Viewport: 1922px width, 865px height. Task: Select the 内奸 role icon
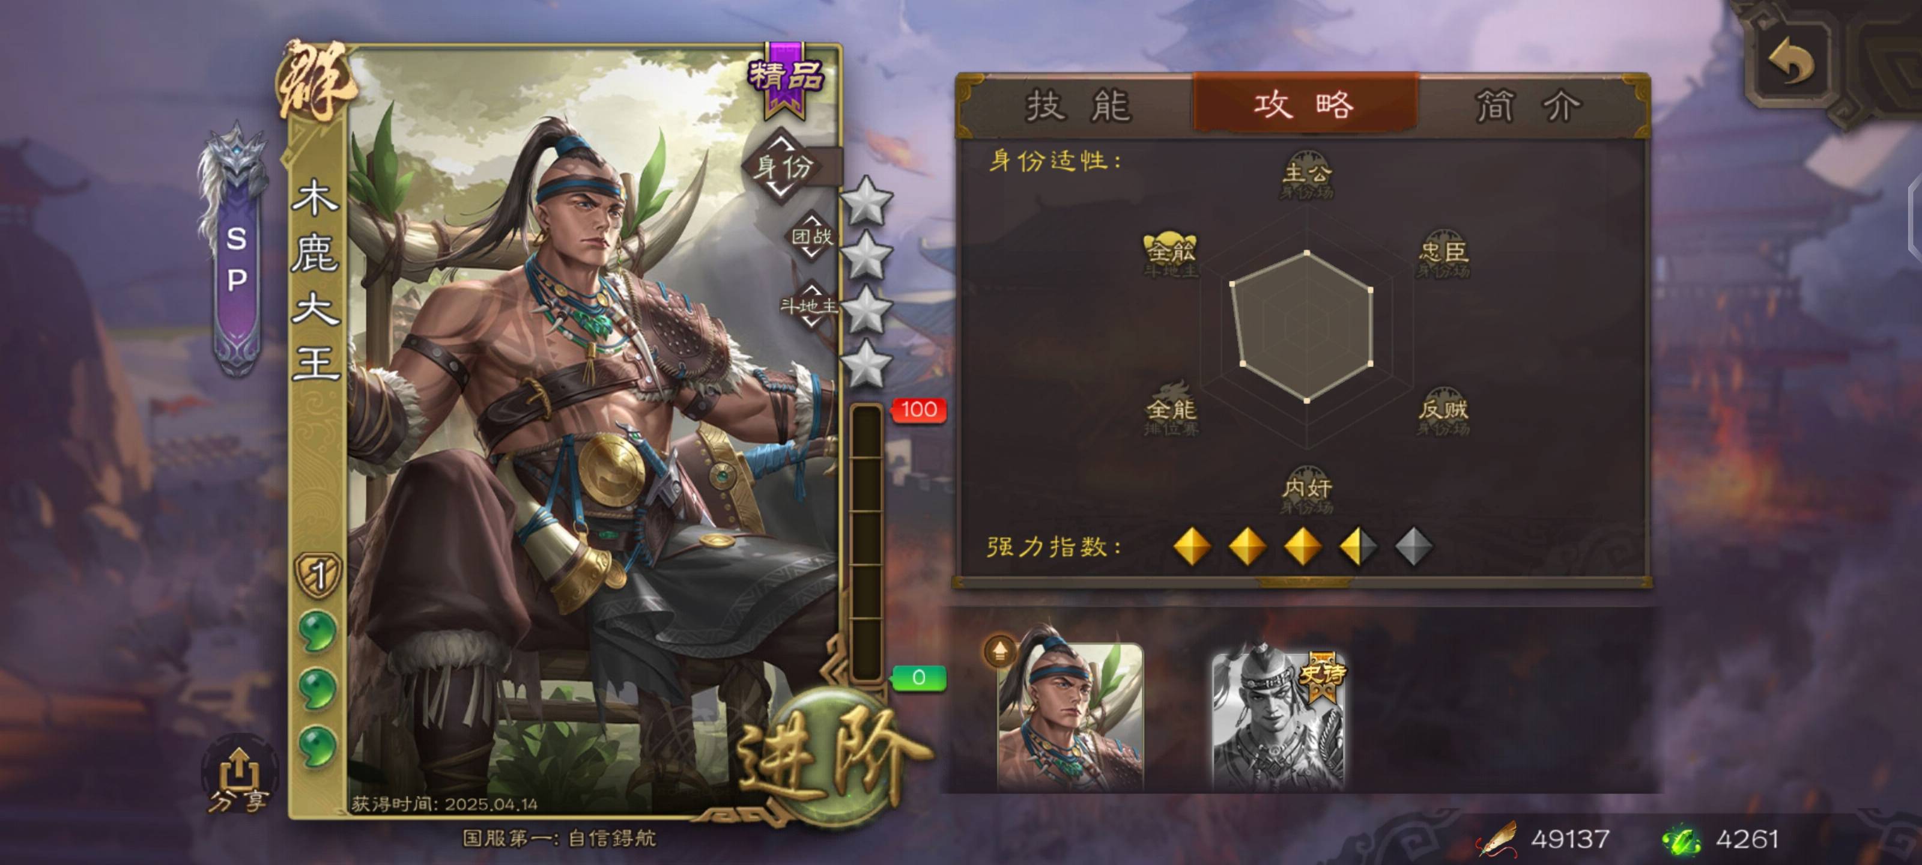(1307, 490)
